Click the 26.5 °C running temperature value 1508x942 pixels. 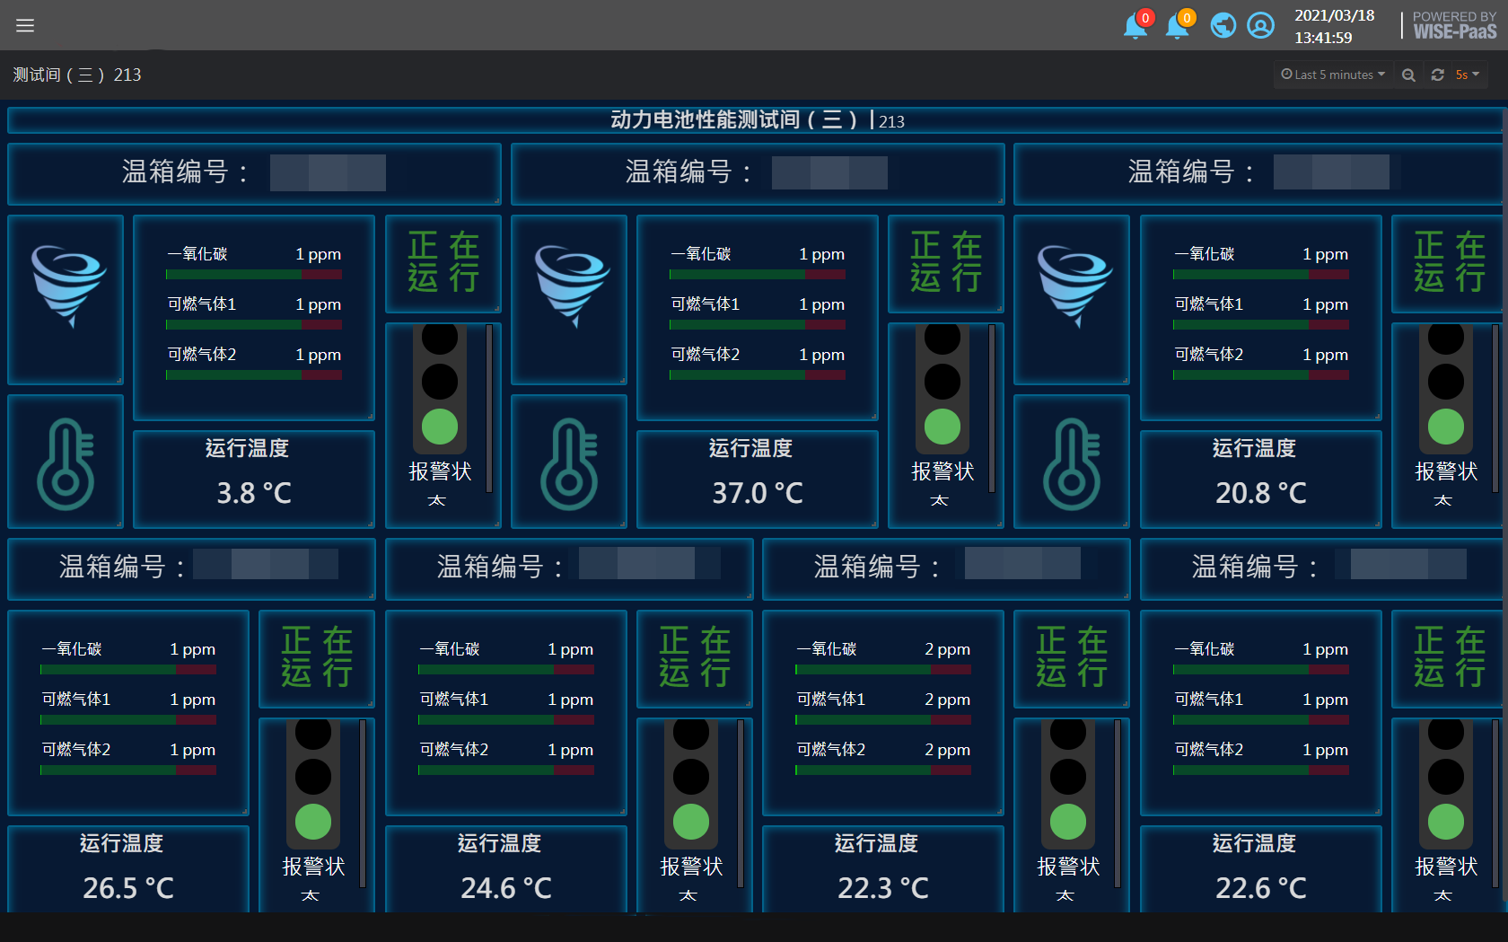(x=128, y=888)
